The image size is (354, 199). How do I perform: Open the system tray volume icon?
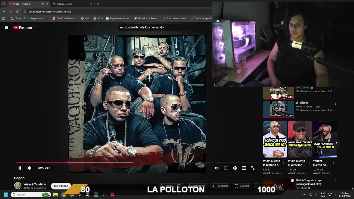[334, 195]
